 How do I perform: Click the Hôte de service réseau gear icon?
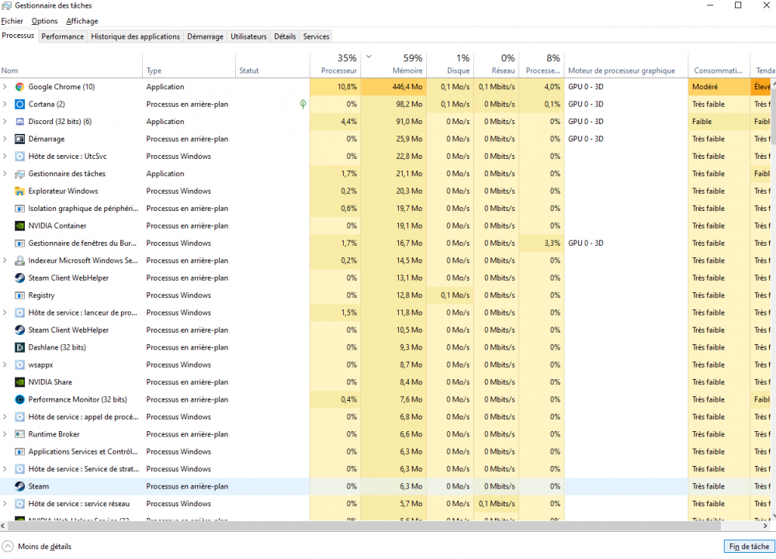coord(20,504)
